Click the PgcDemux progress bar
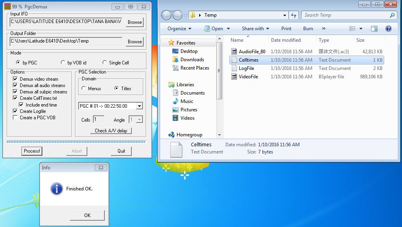The width and height of the screenshot is (402, 227). coord(77,142)
